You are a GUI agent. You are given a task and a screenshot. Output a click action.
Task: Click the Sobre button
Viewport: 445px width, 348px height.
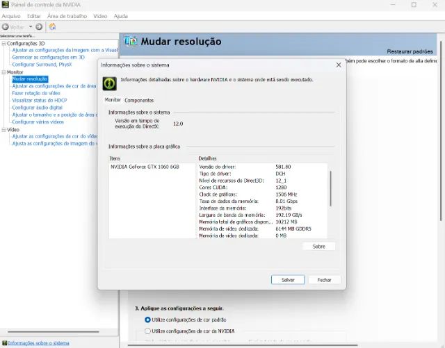[318, 247]
